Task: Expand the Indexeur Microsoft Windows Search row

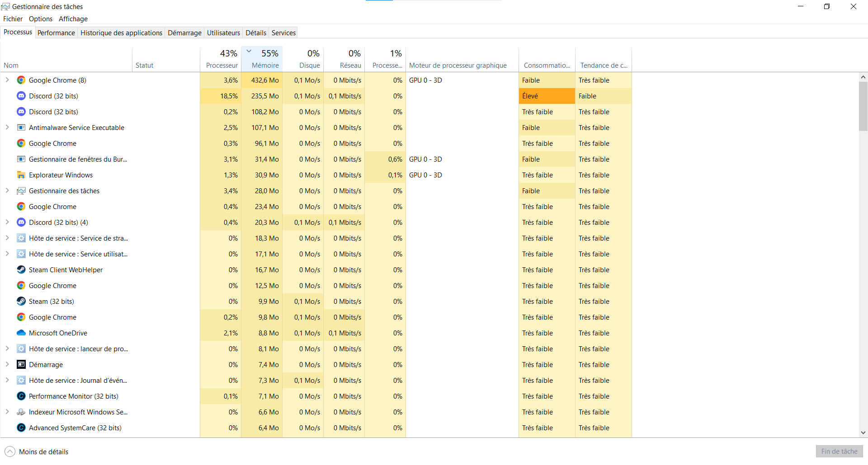Action: 7,412
